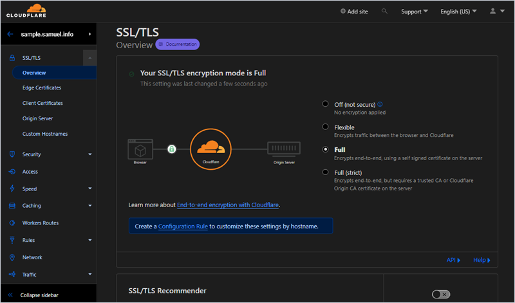Image resolution: width=515 pixels, height=303 pixels.
Task: Click the Help link
Action: pyautogui.click(x=482, y=260)
